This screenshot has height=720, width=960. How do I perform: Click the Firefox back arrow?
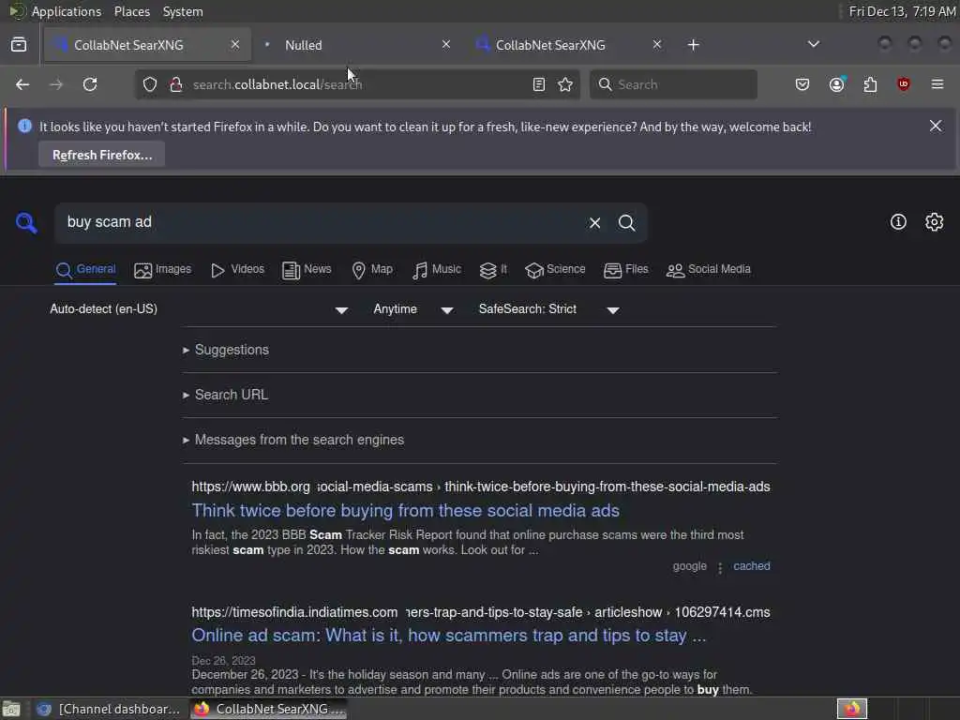(x=22, y=84)
